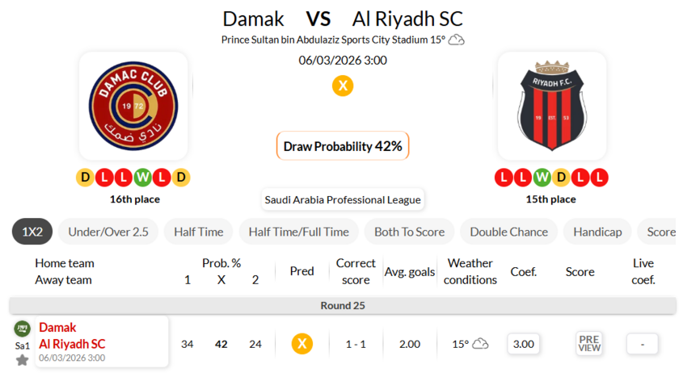This screenshot has width=679, height=377.
Task: Click the orange X prediction badge in match row
Action: coord(302,344)
